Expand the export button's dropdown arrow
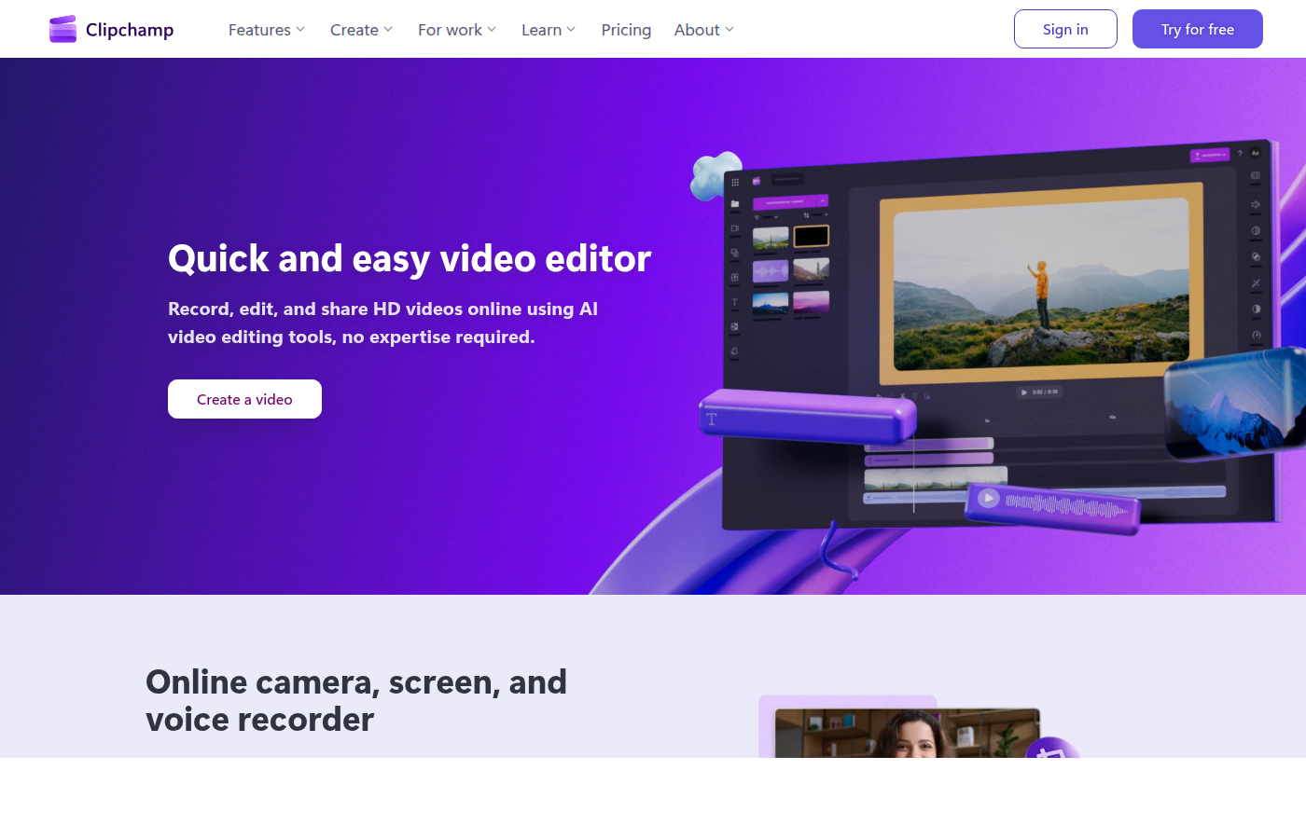This screenshot has height=839, width=1306. tap(1224, 155)
